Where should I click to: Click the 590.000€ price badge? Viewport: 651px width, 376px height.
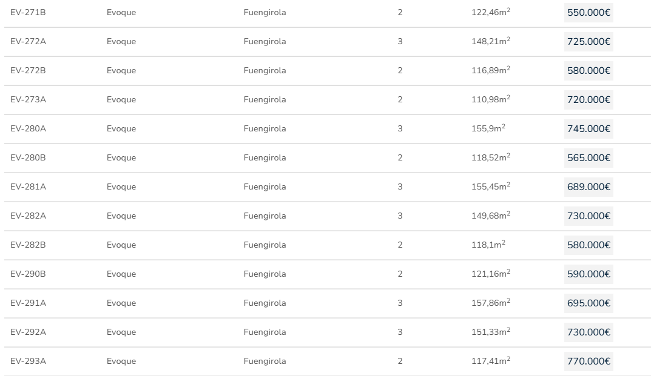(589, 274)
